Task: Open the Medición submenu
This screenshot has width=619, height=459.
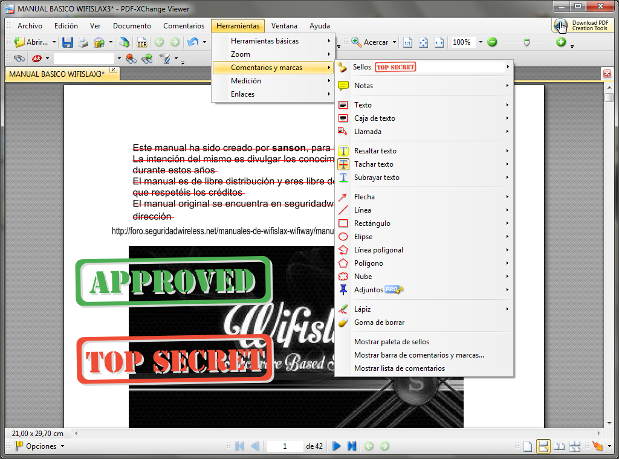Action: pos(273,81)
